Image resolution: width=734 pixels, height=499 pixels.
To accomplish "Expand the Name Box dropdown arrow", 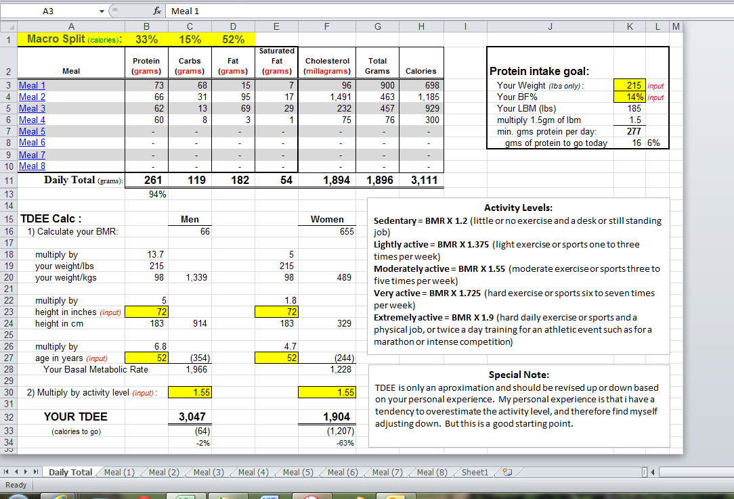I will click(x=102, y=11).
